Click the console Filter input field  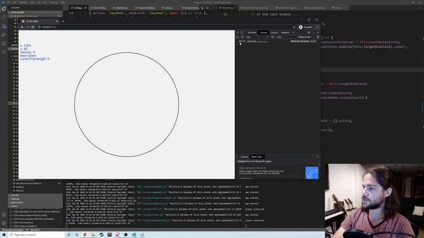click(286, 37)
